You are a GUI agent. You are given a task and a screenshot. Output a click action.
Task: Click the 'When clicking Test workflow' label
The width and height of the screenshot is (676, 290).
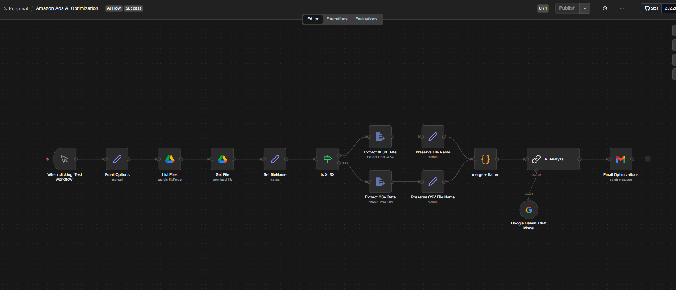point(65,177)
